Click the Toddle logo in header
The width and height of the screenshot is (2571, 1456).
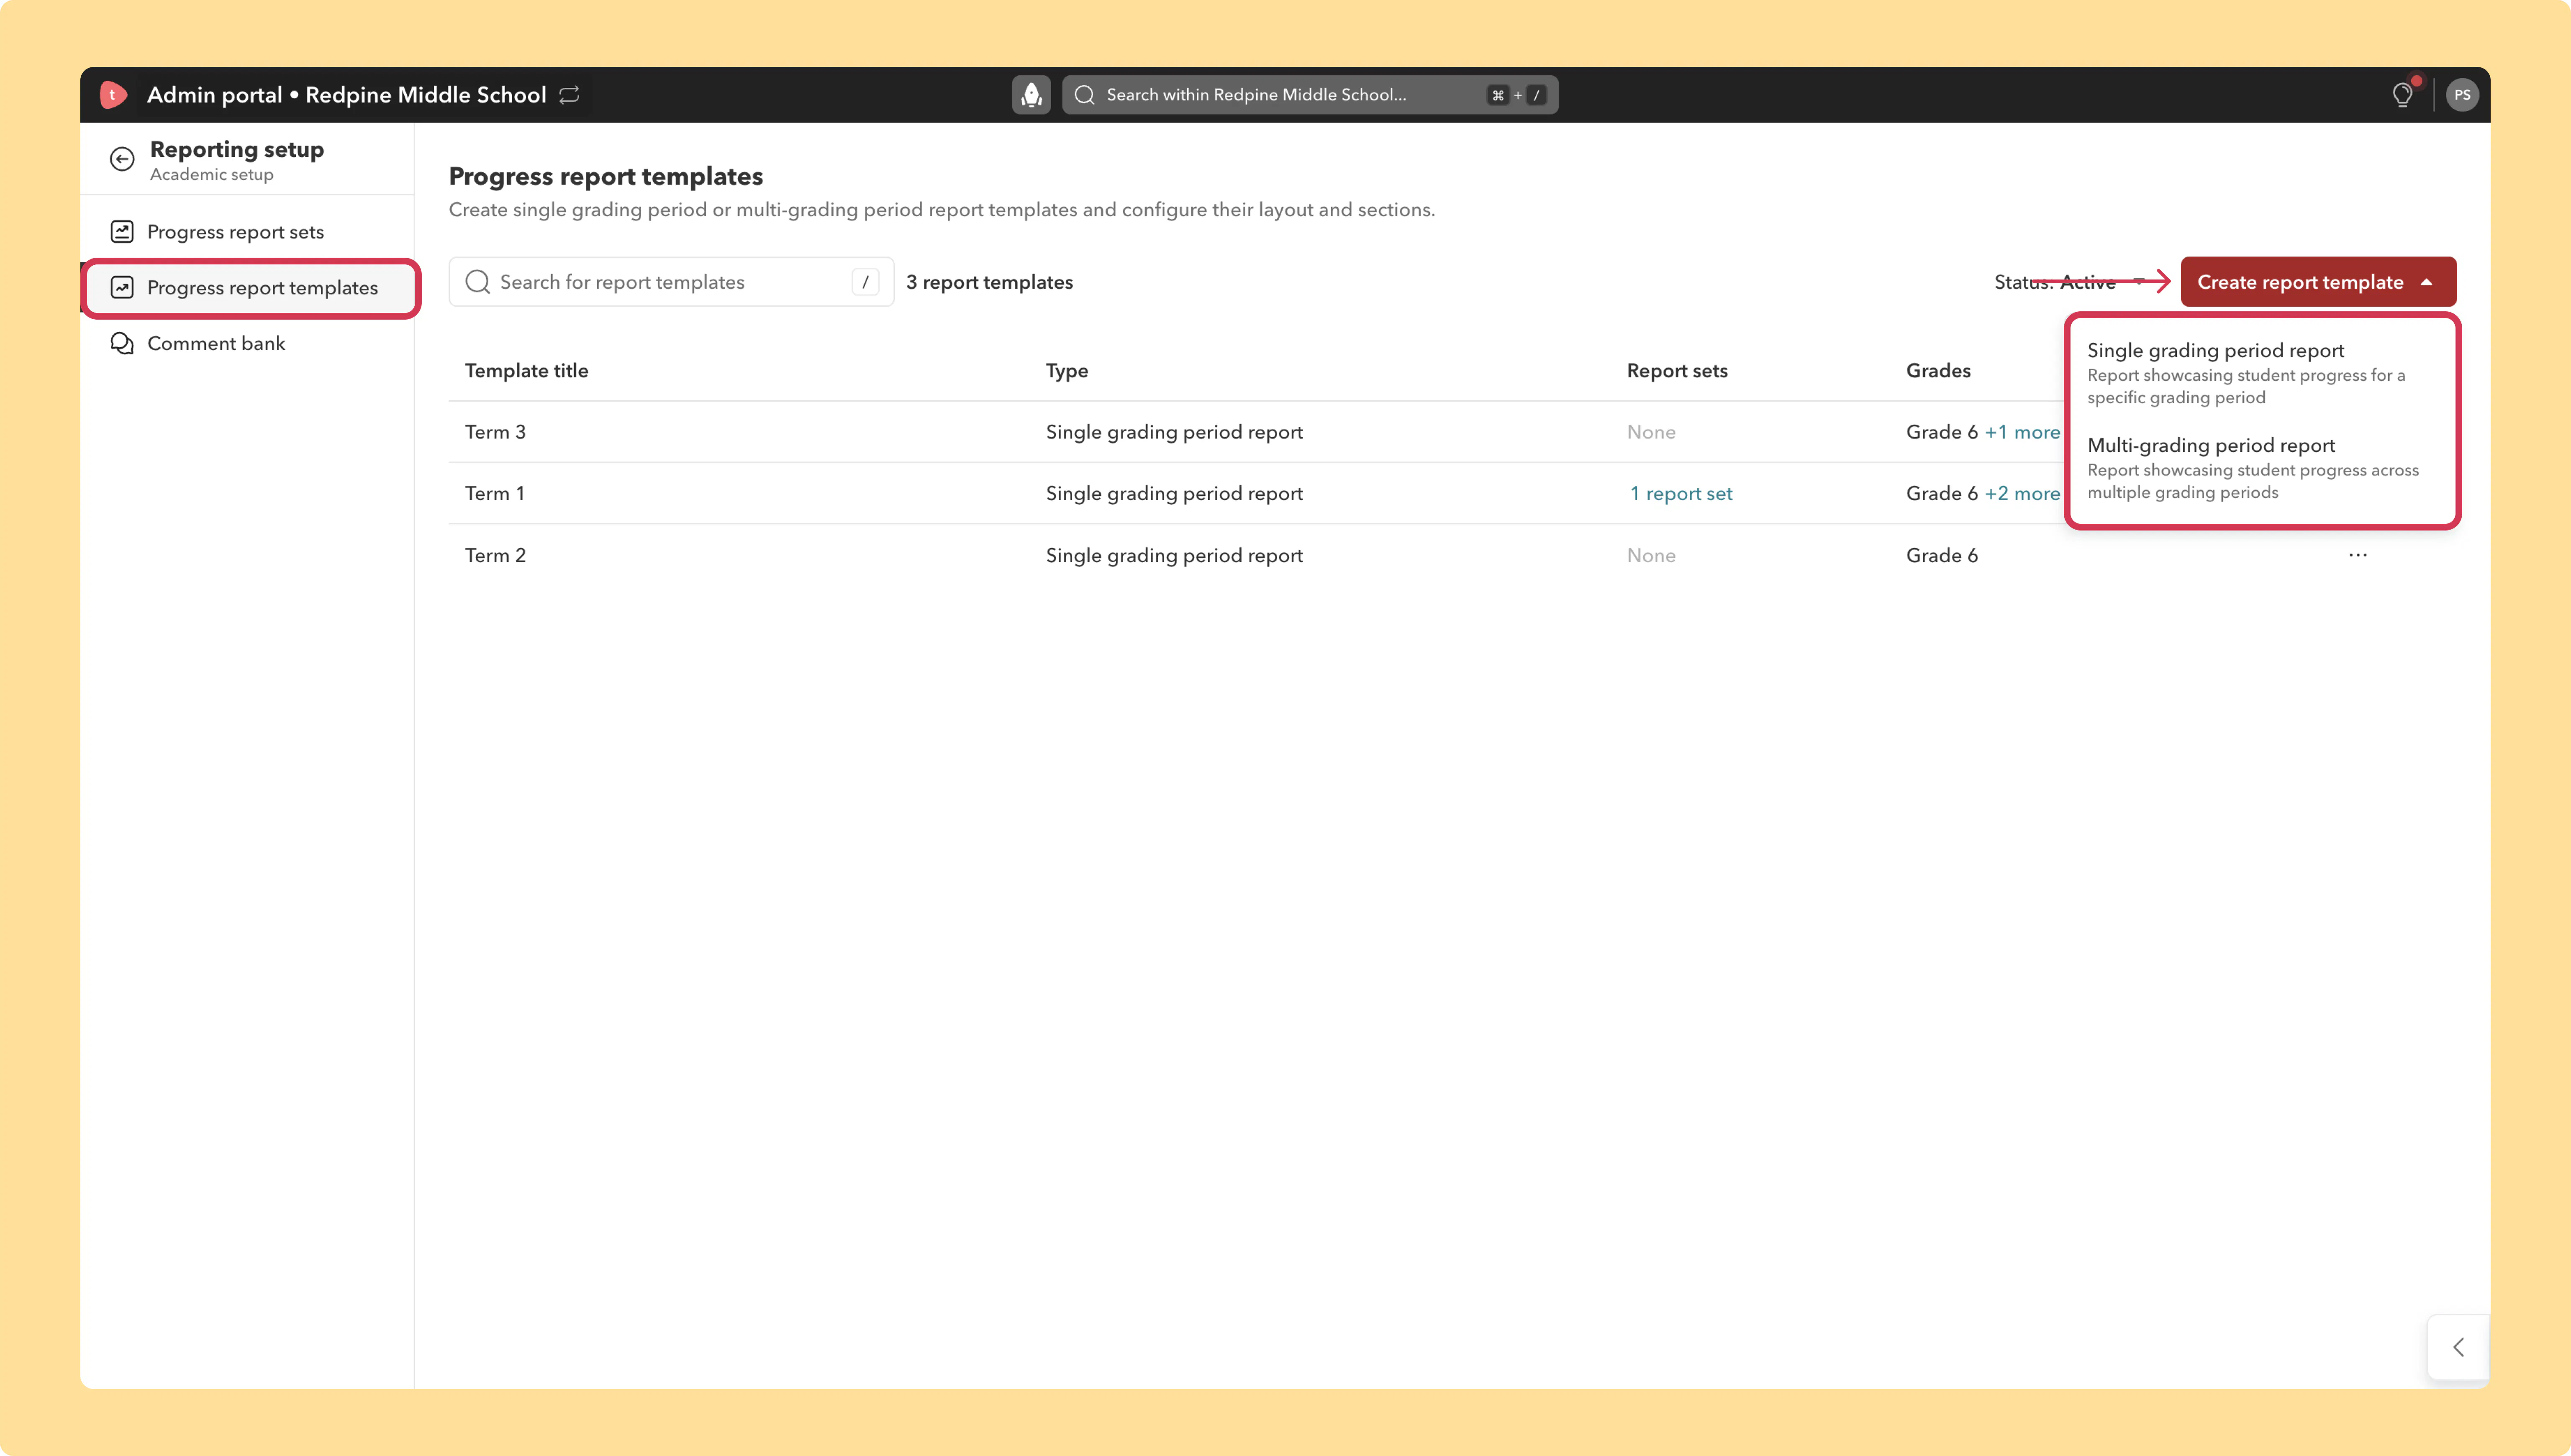113,95
